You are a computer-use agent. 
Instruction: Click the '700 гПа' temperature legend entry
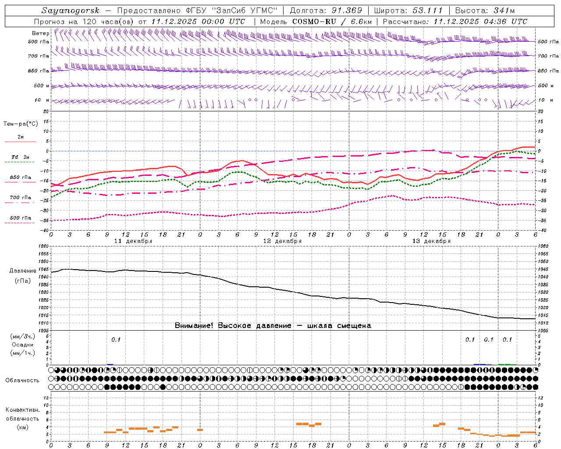21,198
